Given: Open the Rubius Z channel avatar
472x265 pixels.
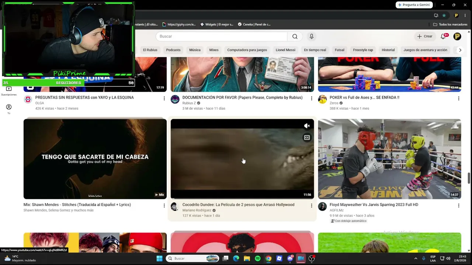Looking at the screenshot, I should coord(175,99).
